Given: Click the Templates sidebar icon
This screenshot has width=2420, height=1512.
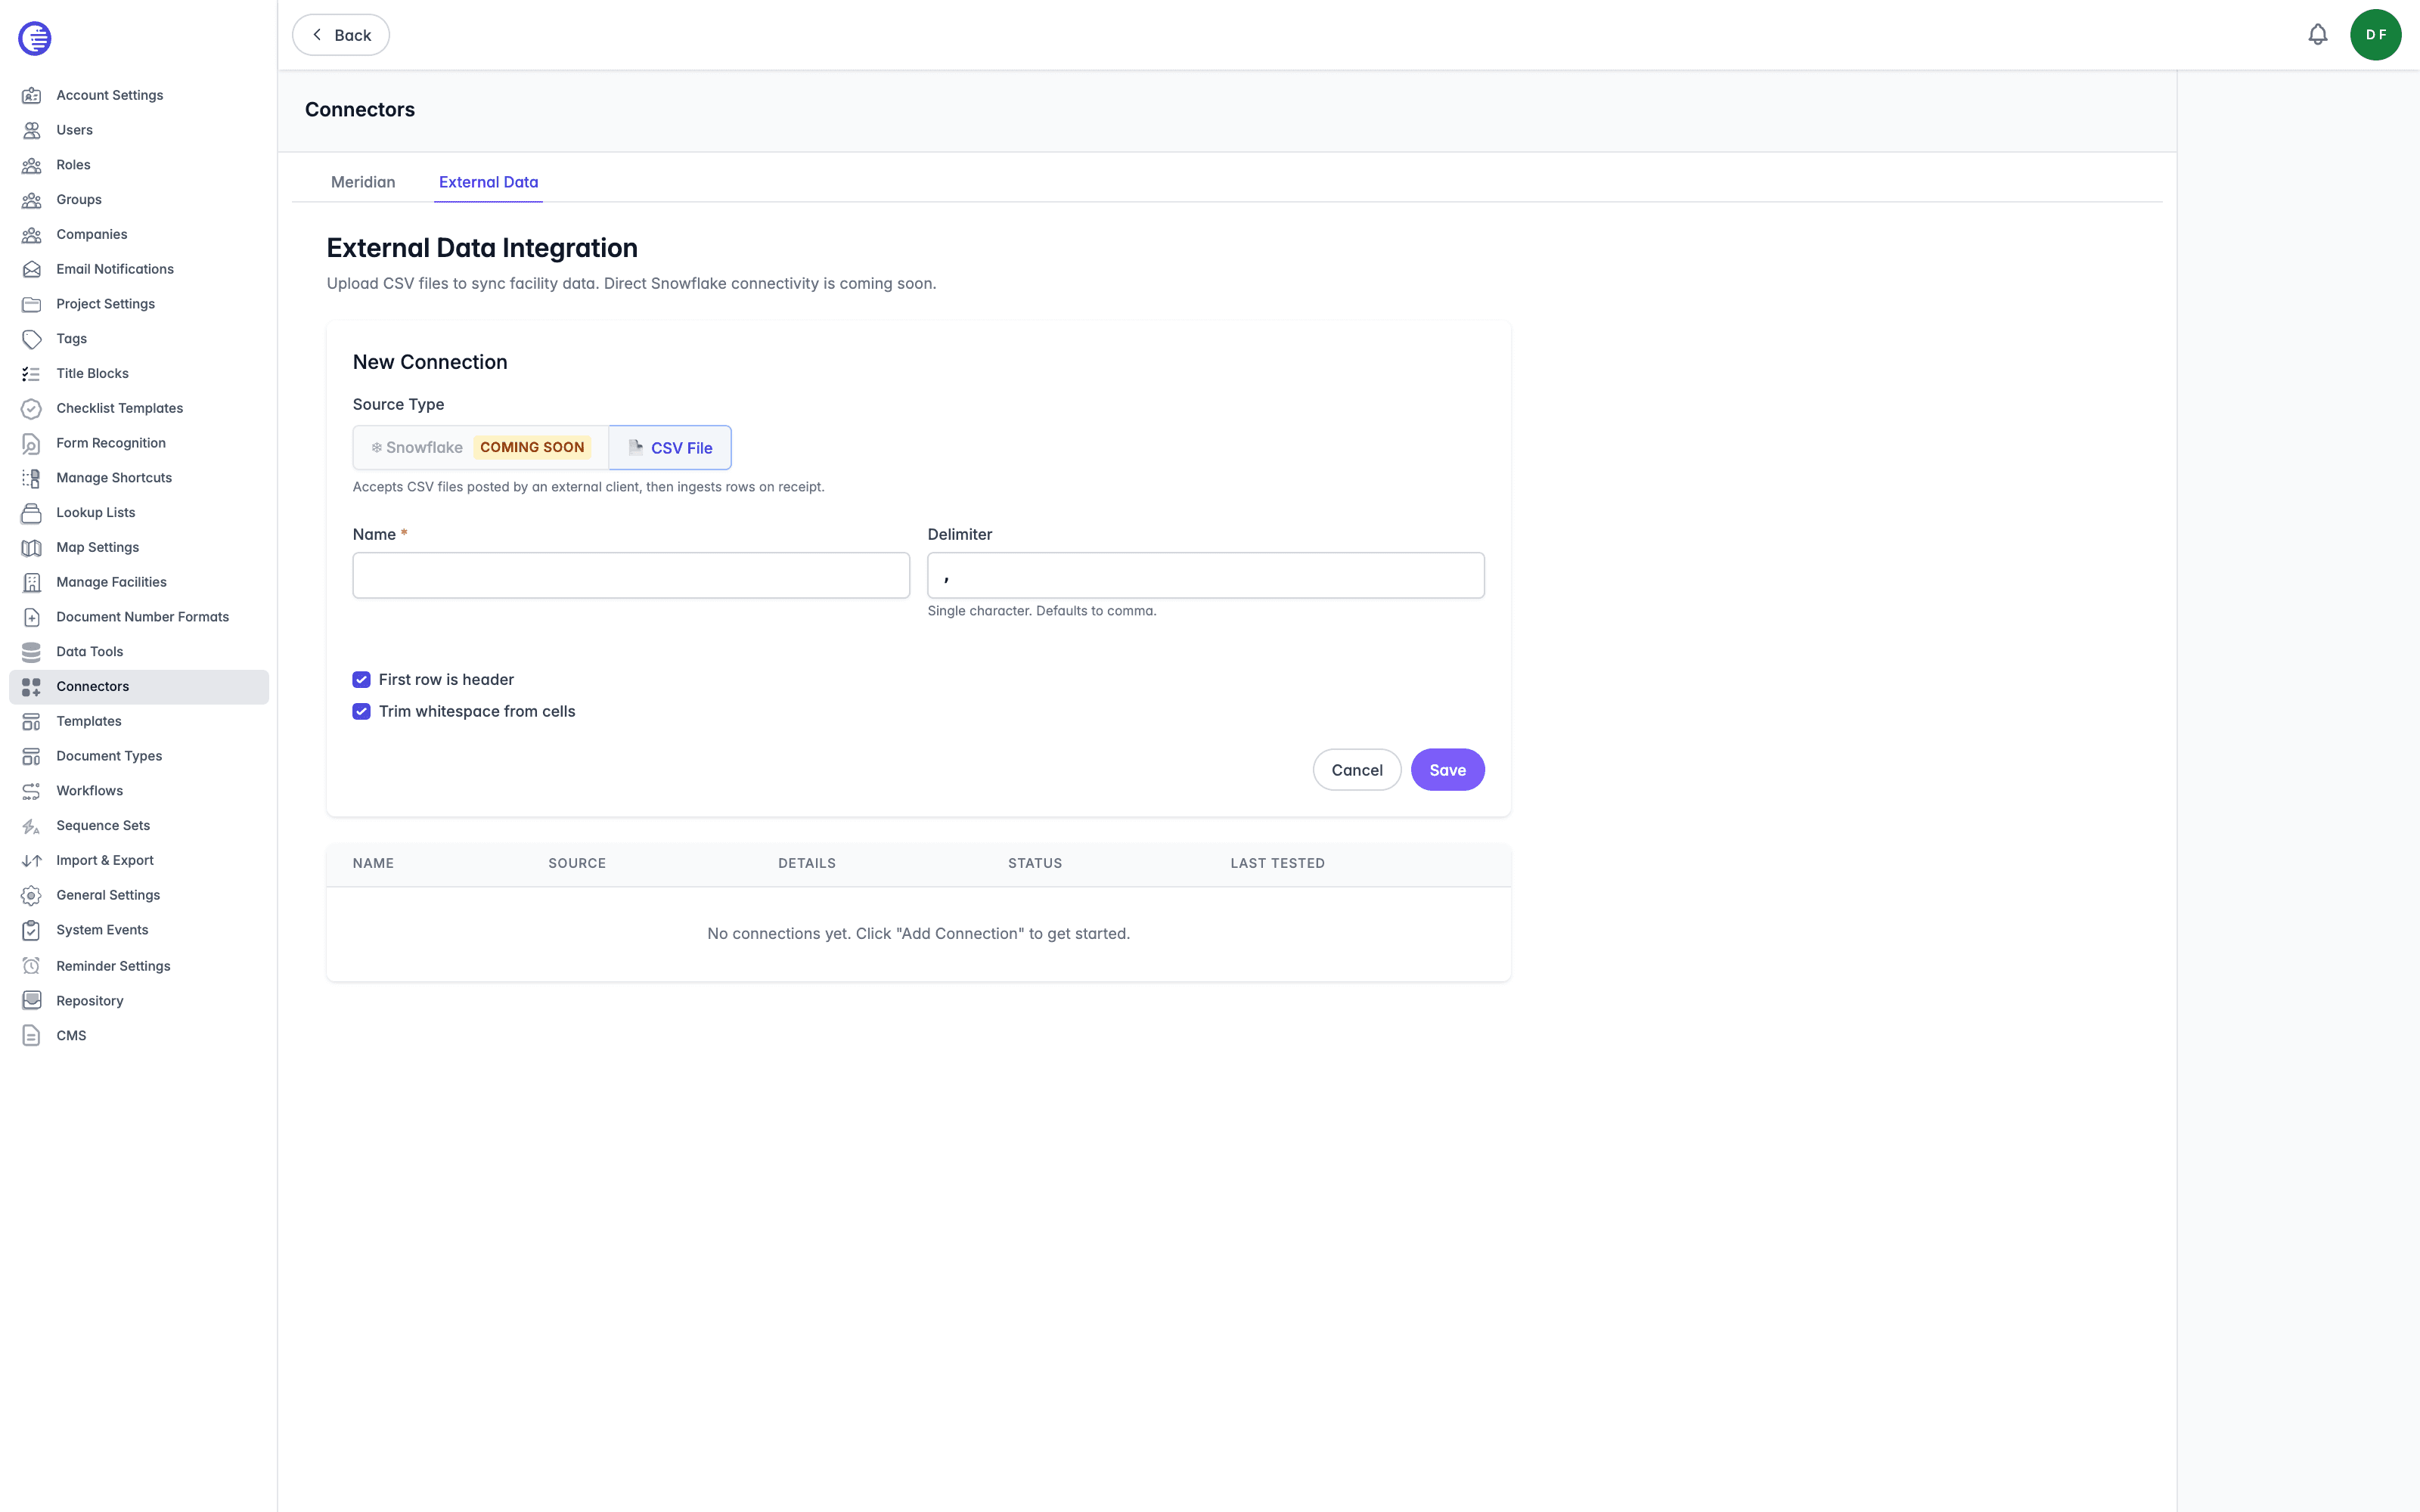Looking at the screenshot, I should 32,721.
